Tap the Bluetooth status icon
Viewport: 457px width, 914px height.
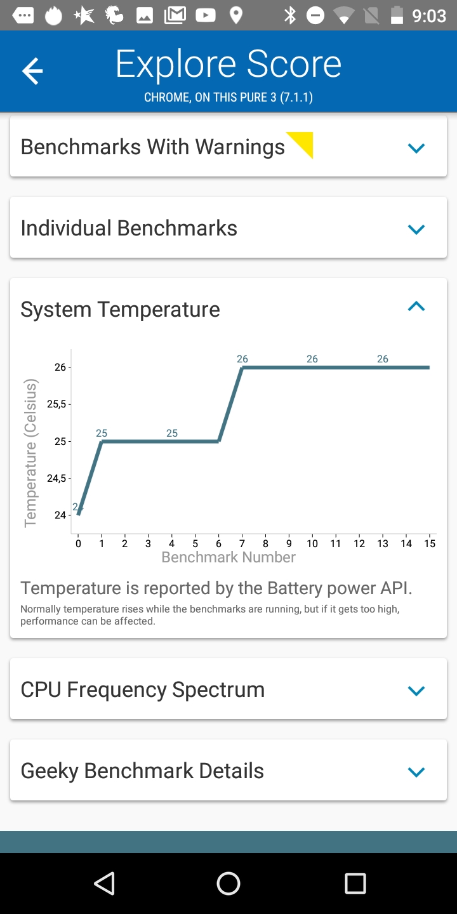(290, 15)
